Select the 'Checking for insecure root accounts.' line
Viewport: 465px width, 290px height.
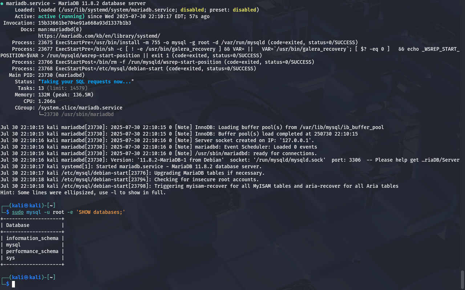(x=130, y=179)
